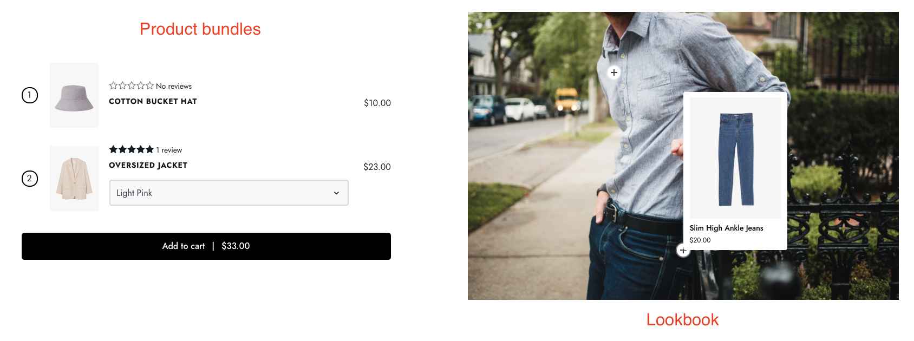Click the plus hotspot near the jeans
The width and height of the screenshot is (914, 341).
coord(683,251)
